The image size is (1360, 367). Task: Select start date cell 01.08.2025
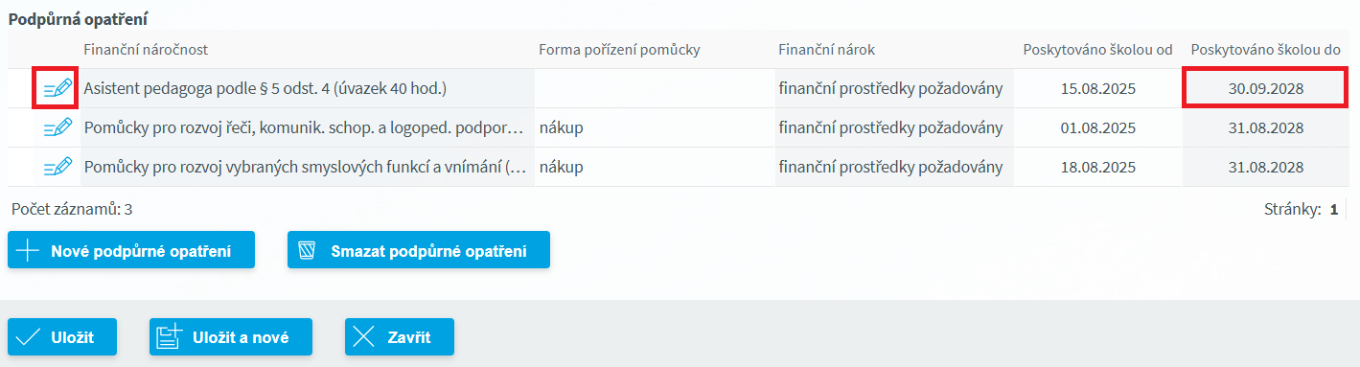point(1097,127)
